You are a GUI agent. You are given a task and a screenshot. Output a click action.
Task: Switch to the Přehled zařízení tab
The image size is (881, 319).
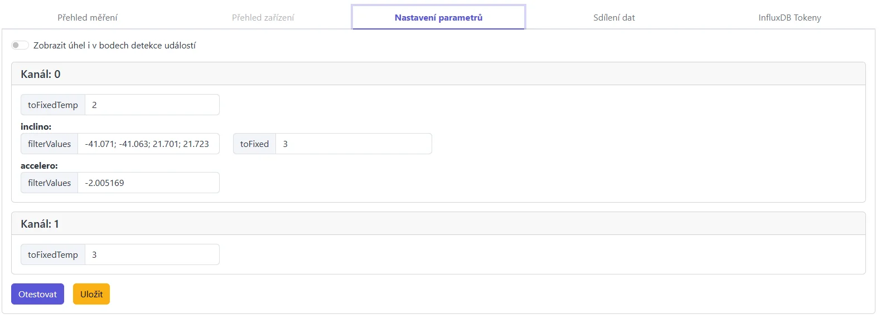pos(263,18)
